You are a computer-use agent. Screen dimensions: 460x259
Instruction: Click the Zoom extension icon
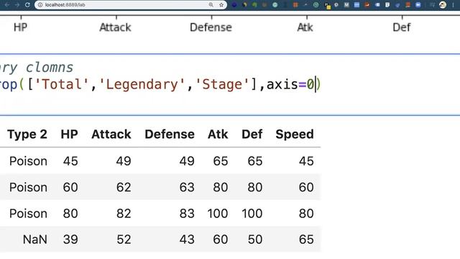(x=418, y=5)
